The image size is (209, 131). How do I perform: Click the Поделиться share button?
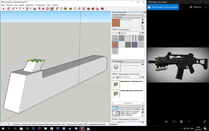pos(195,7)
